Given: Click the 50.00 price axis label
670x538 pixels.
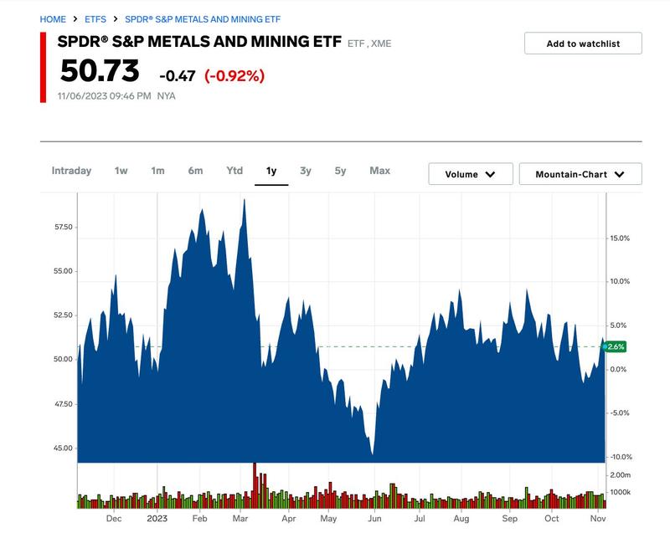Looking at the screenshot, I should coord(64,359).
